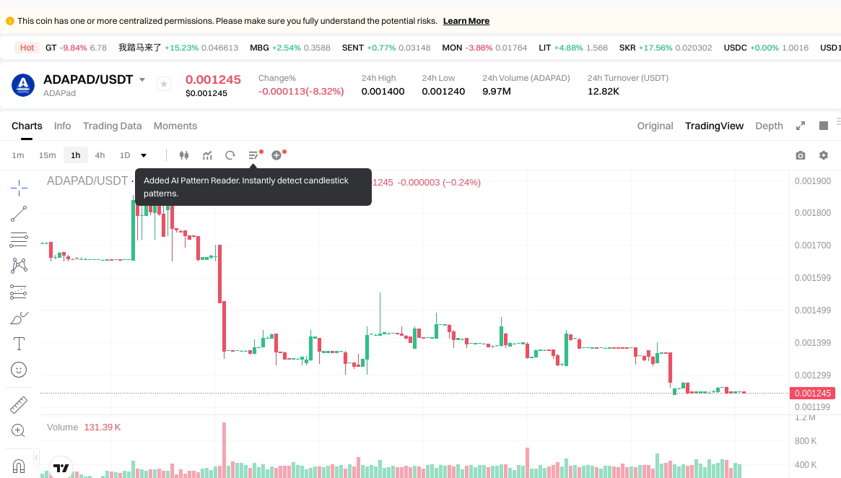Select the 4h timeframe button
Viewport: 841px width, 478px height.
click(x=100, y=155)
